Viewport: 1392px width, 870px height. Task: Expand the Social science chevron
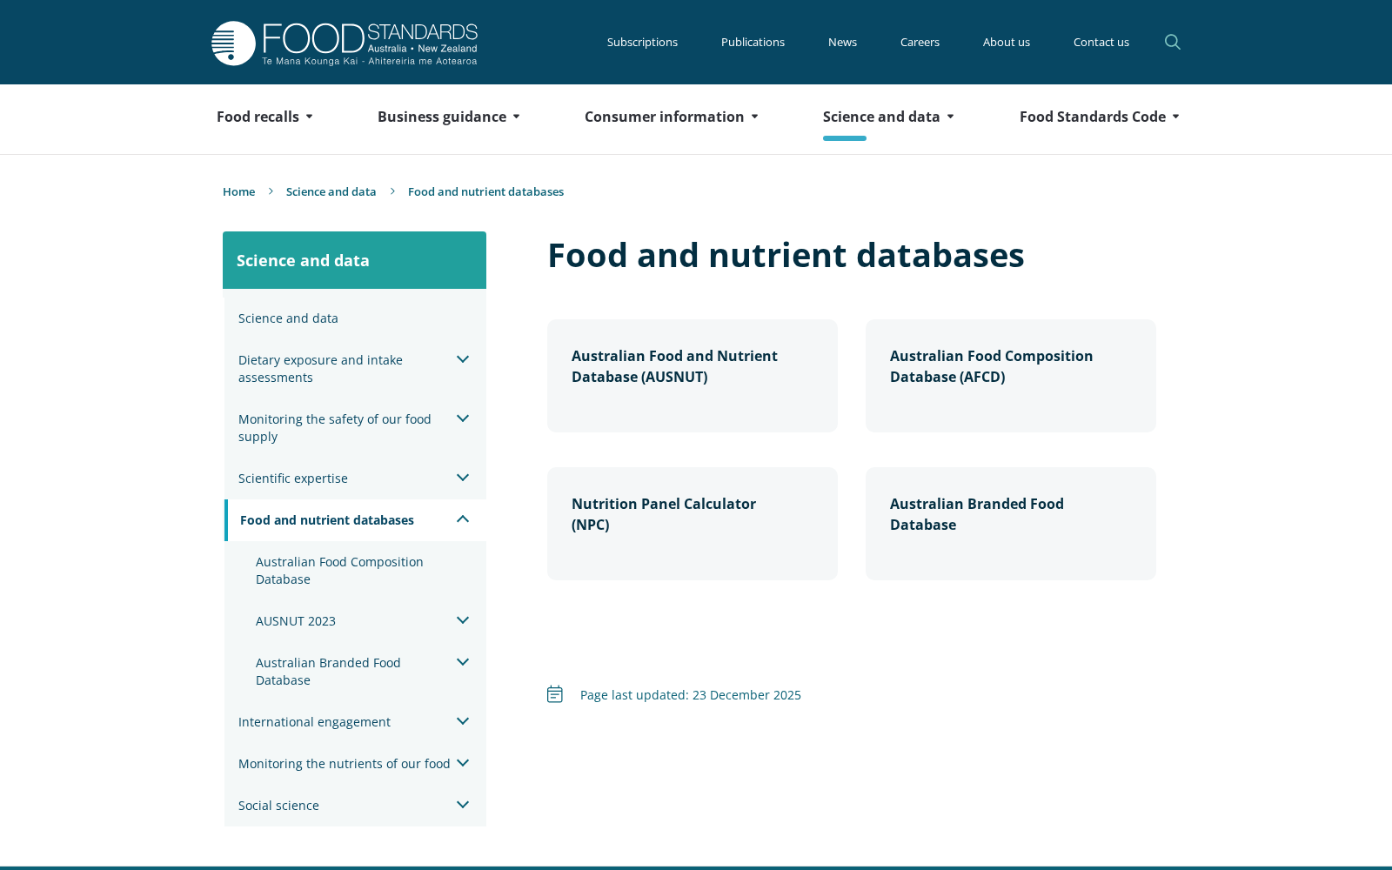[463, 805]
